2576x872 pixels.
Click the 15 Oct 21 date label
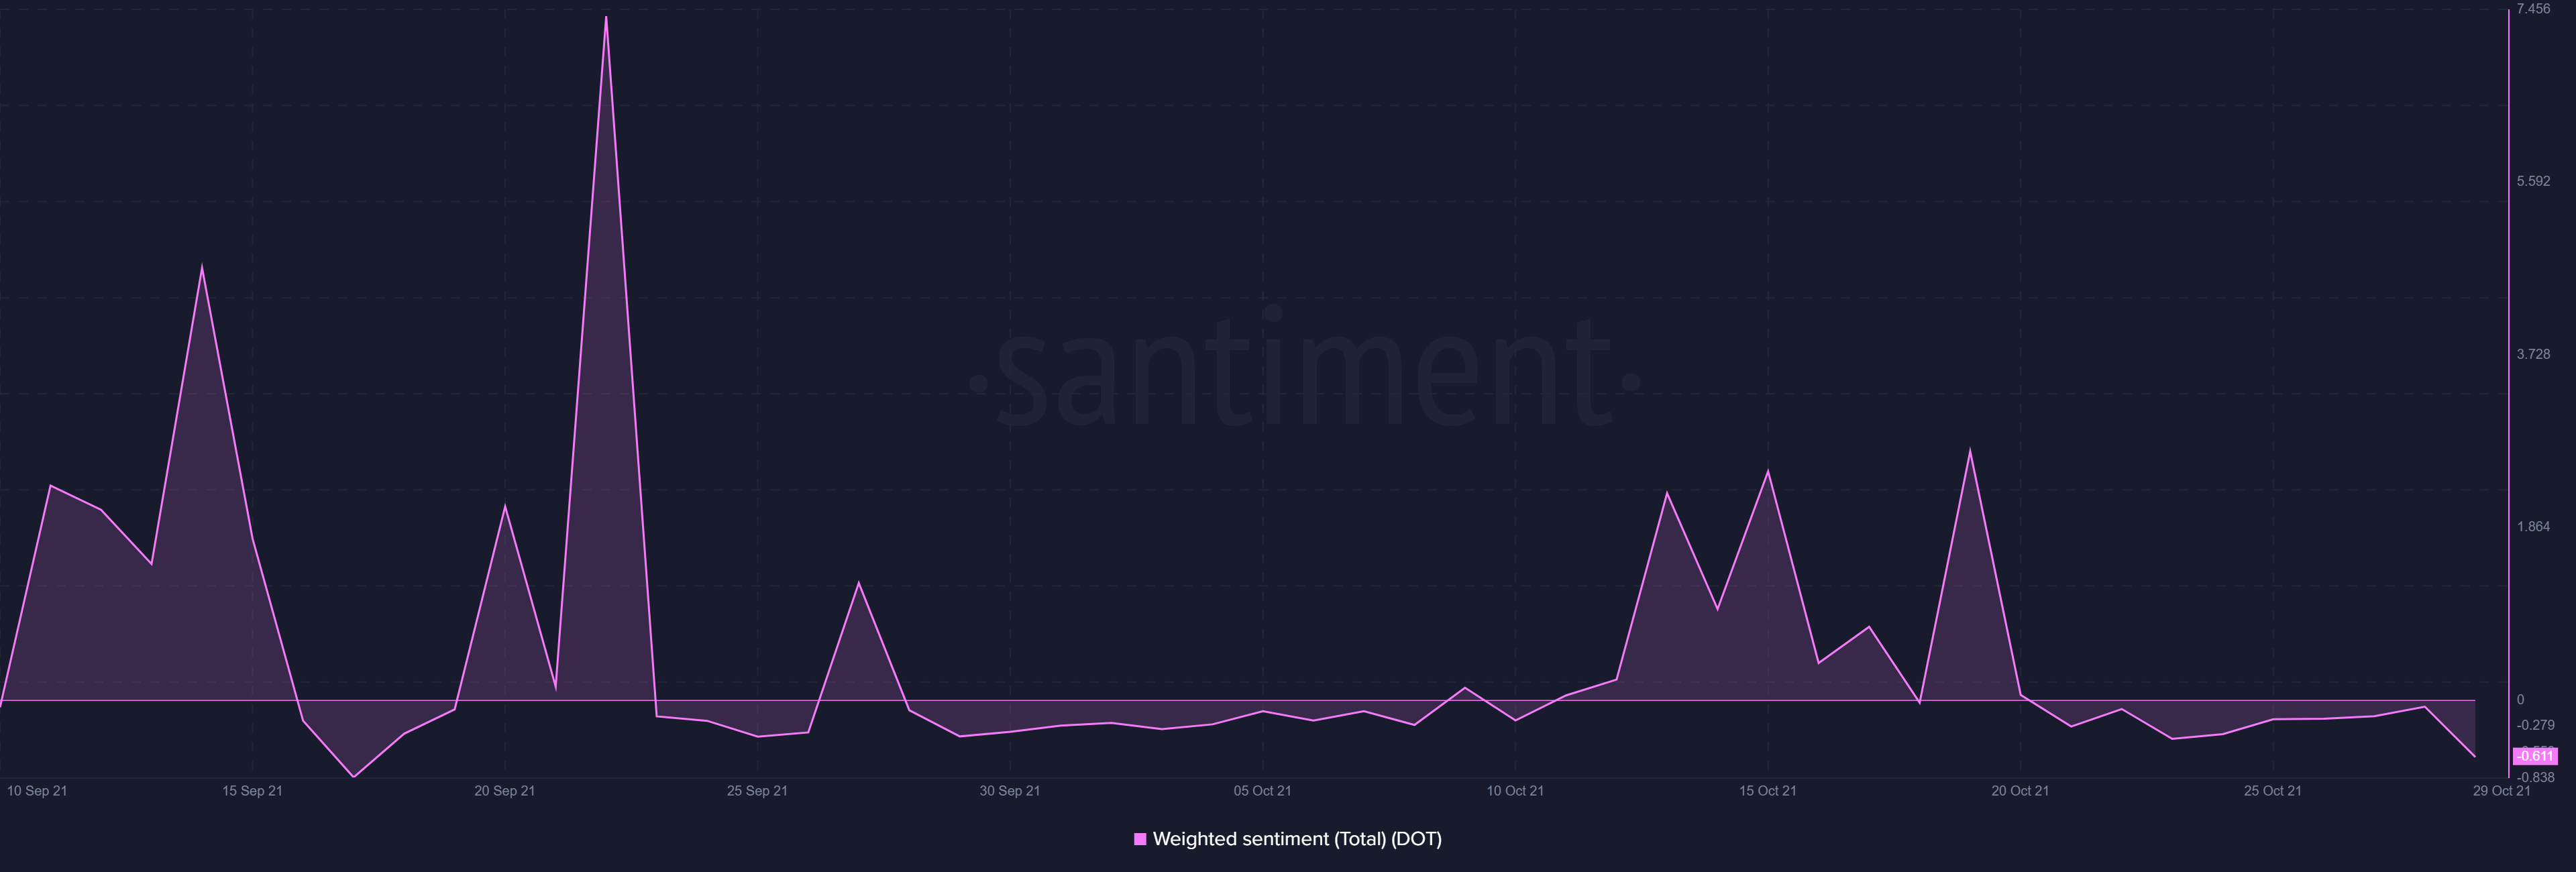click(x=1767, y=791)
